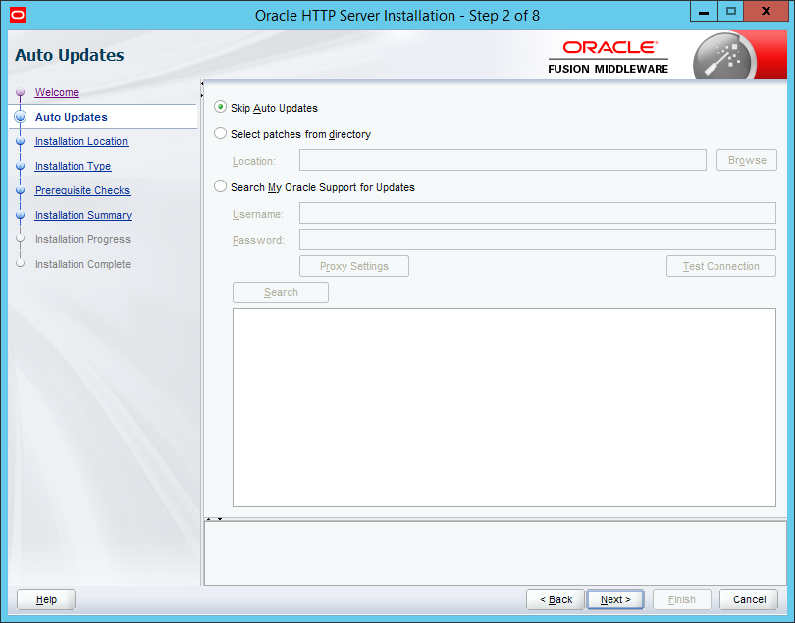The width and height of the screenshot is (795, 623).
Task: Open Help for this installer
Action: click(x=46, y=599)
